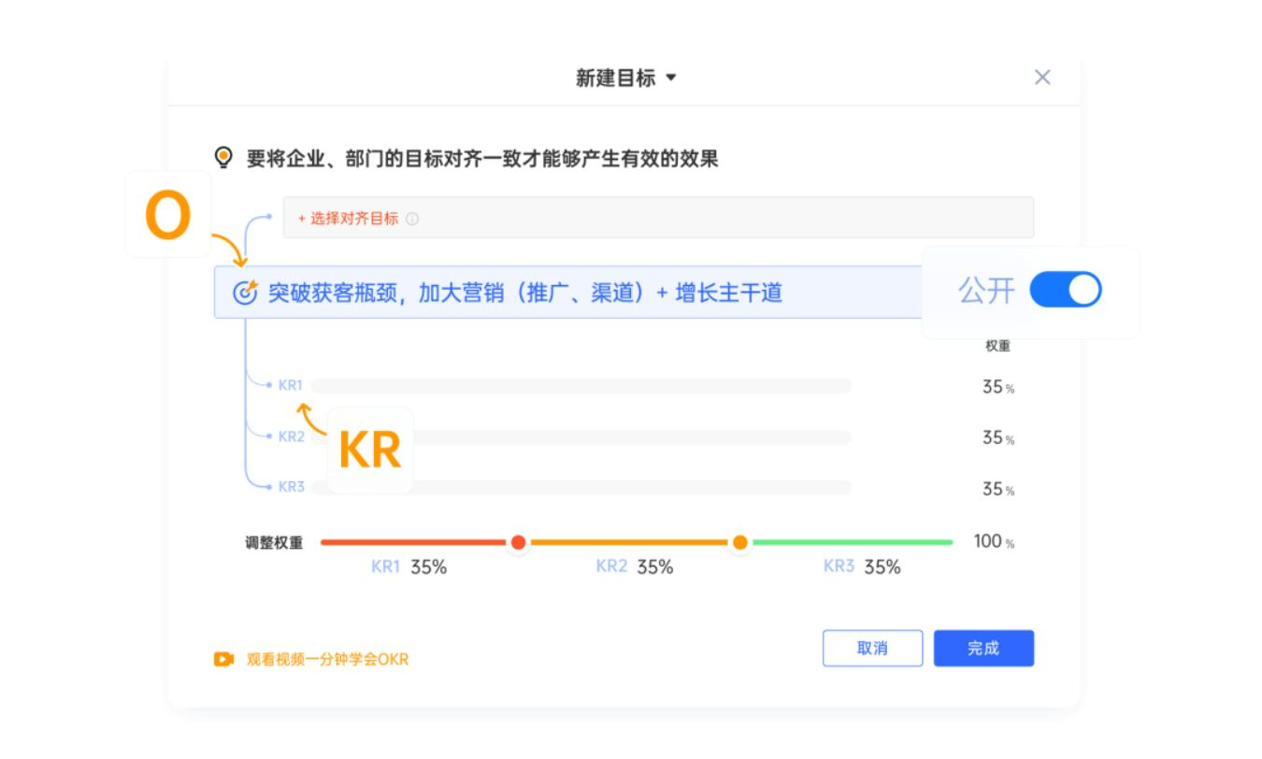Click the blue 完成 button
Image resolution: width=1262 pixels, height=759 pixels.
pos(983,649)
